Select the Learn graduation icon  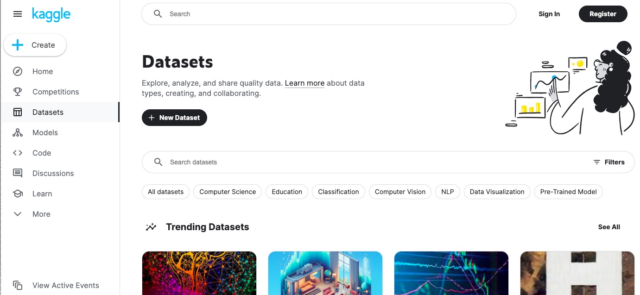pyautogui.click(x=17, y=194)
